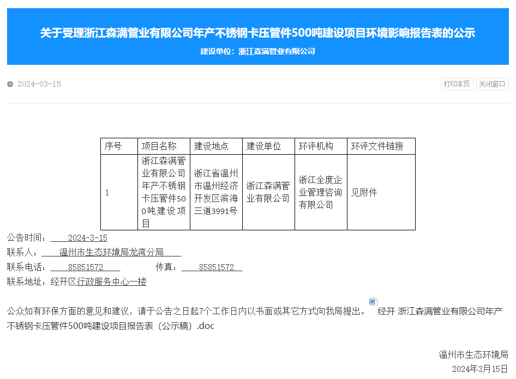Click the 传真 number 85851572

(216, 267)
